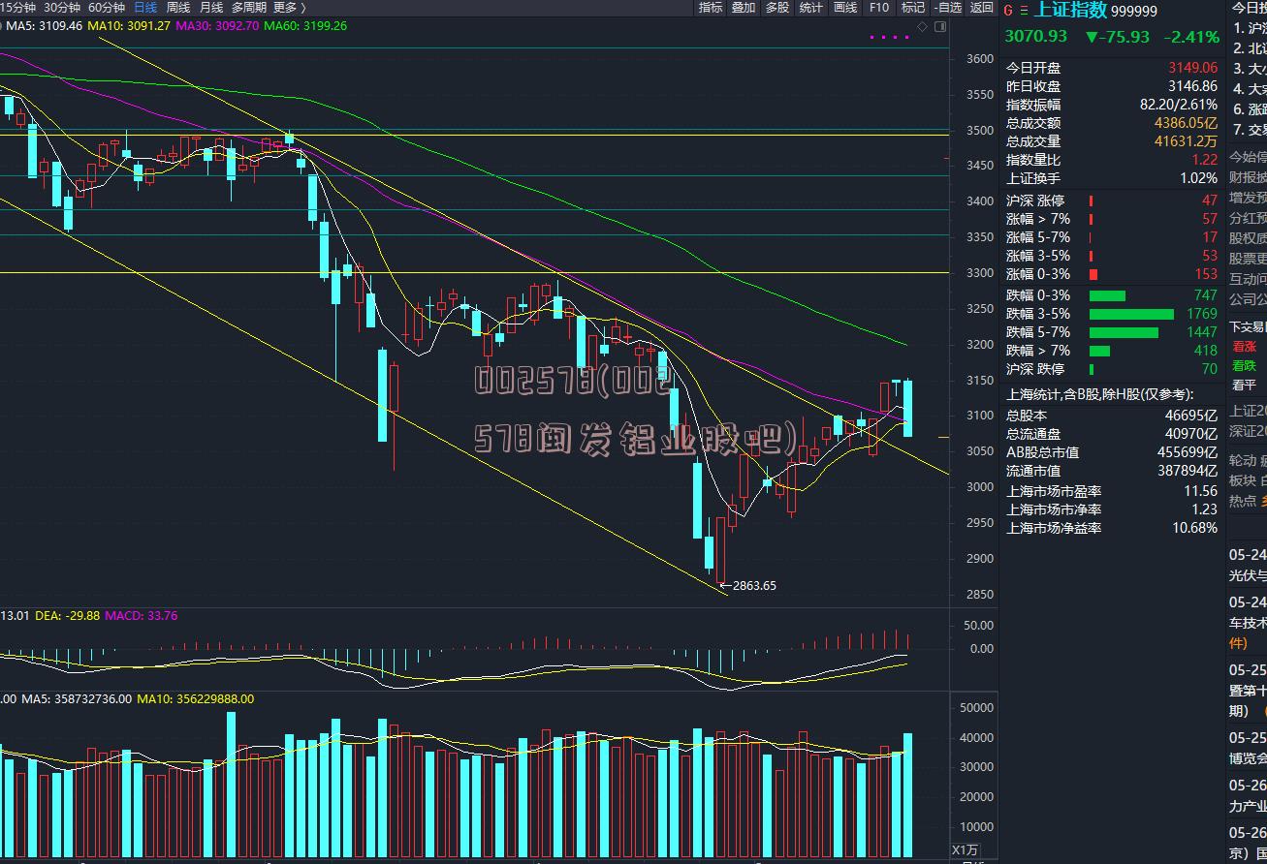The image size is (1267, 864).
Task: Open the 多周期 multi-period view
Action: (x=248, y=7)
